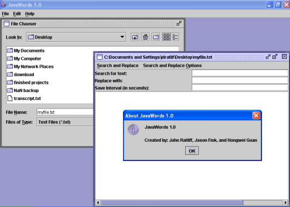Click the finished projects folder icon
290x207 pixels.
pyautogui.click(x=10, y=82)
